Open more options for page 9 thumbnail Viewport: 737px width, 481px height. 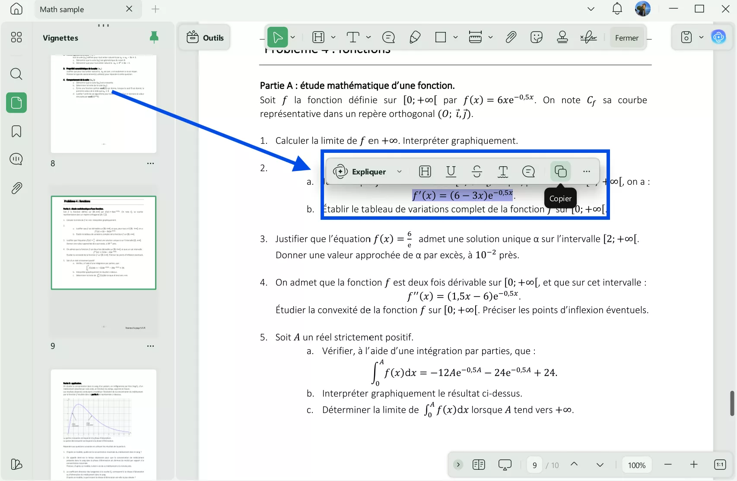(x=150, y=346)
